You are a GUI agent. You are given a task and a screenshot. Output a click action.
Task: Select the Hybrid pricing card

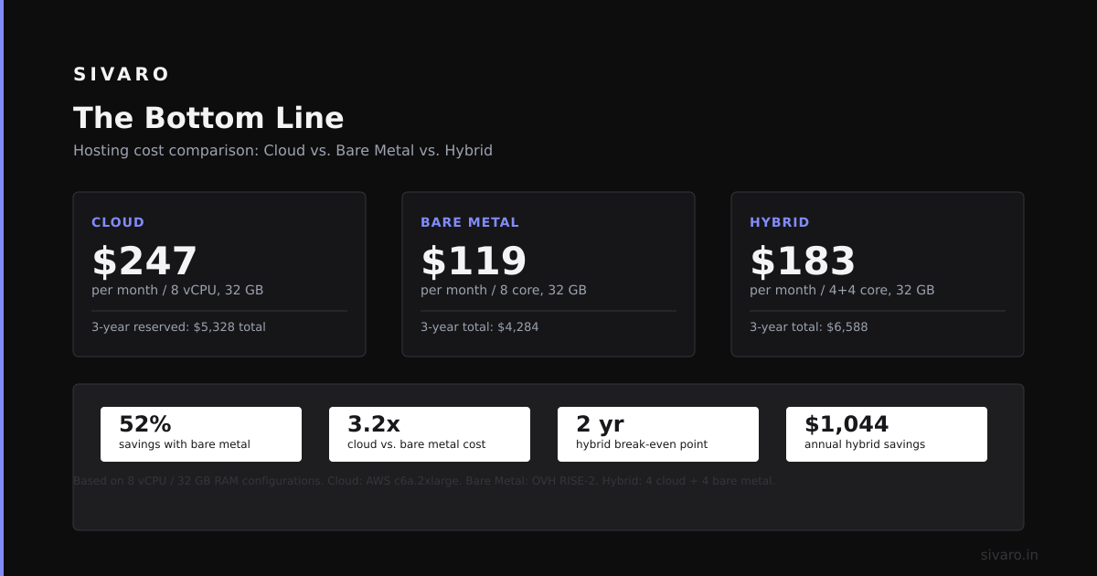pyautogui.click(x=878, y=274)
